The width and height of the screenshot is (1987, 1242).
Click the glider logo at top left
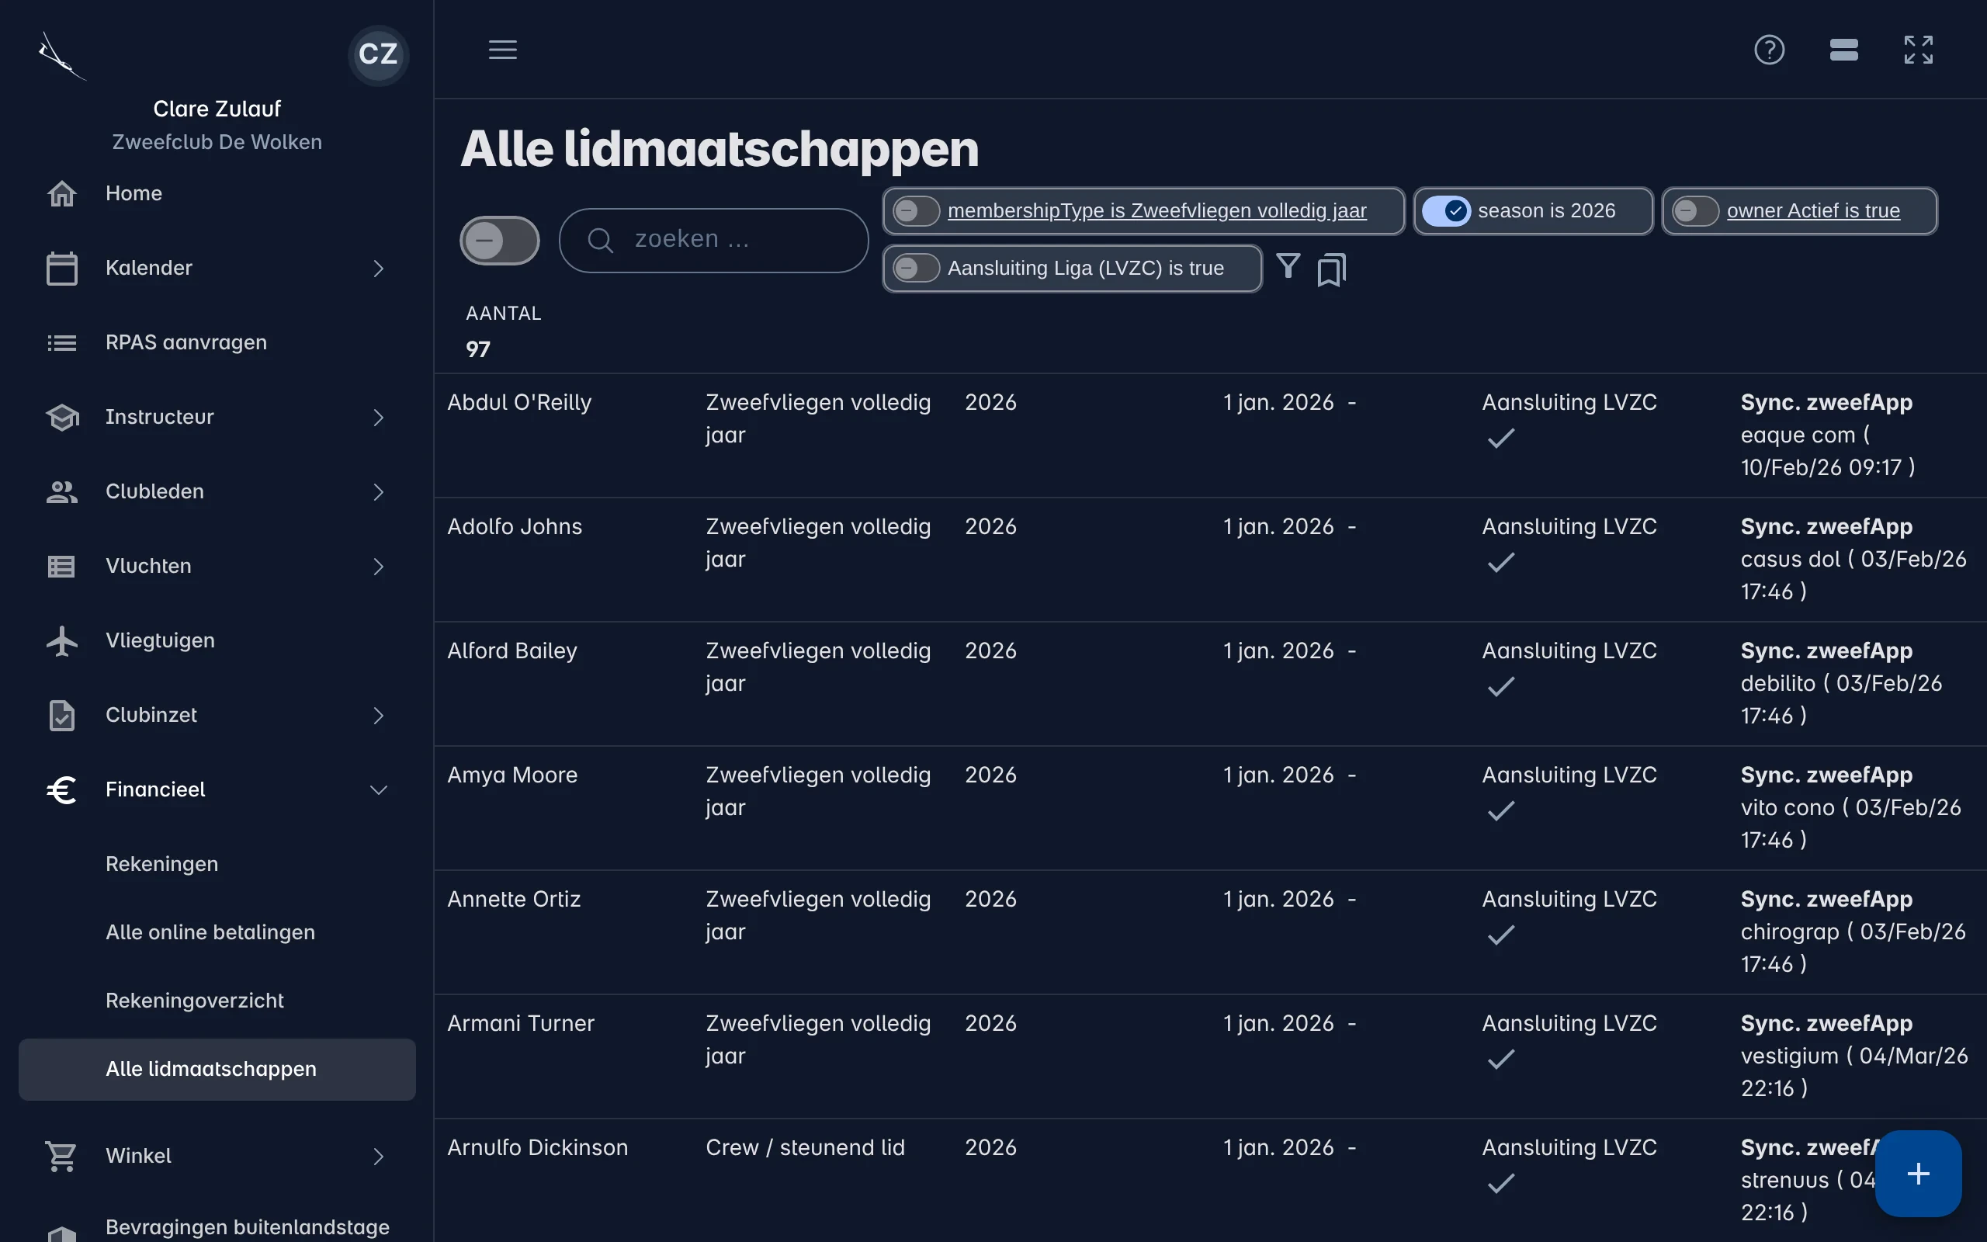coord(61,56)
